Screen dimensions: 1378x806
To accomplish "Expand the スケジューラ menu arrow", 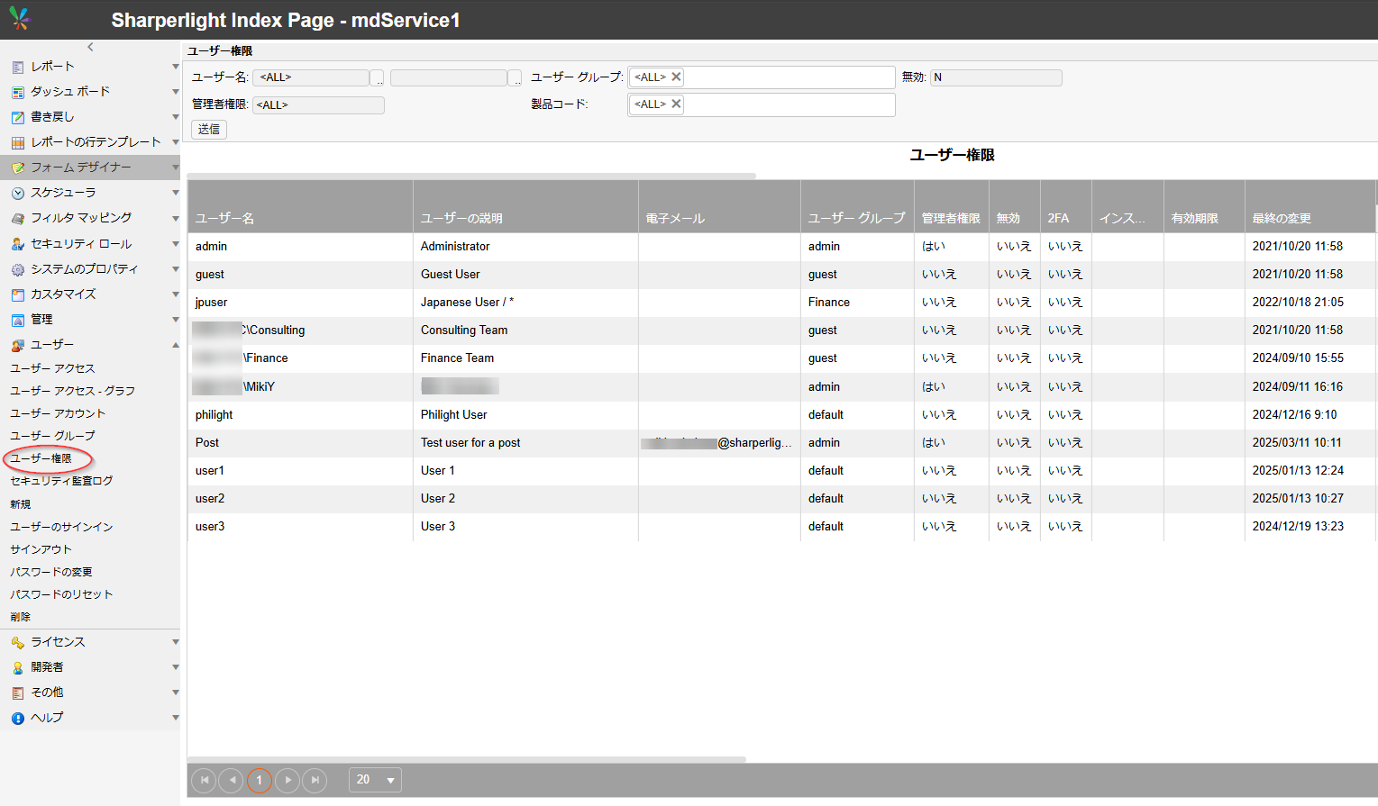I will pyautogui.click(x=175, y=193).
